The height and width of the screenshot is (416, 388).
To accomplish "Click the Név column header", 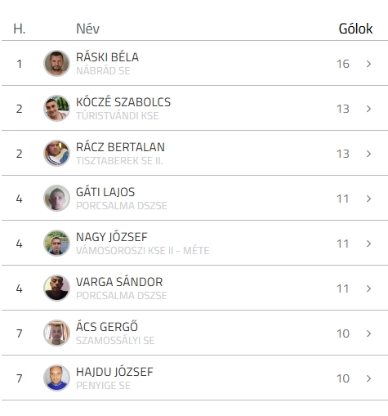I will [x=87, y=29].
